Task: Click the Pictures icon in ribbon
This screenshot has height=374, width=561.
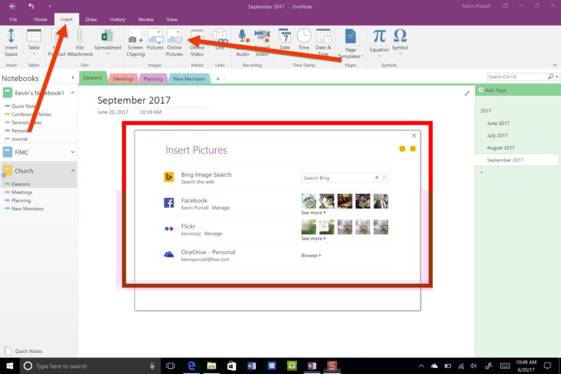Action: tap(155, 36)
